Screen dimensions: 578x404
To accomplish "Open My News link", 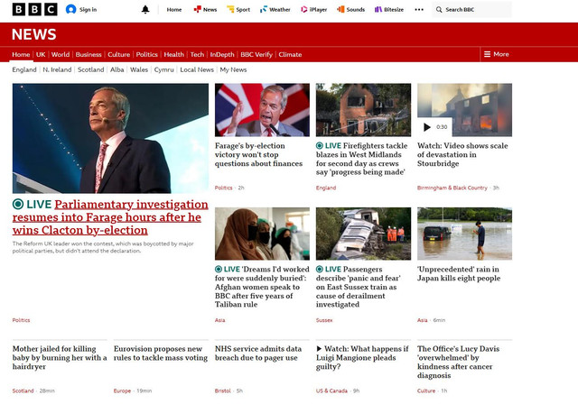I will click(233, 69).
